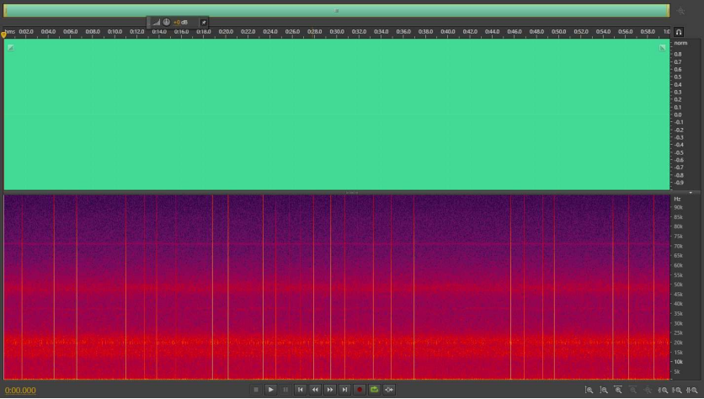Click Zoom Out Amplitude icon
The image size is (704, 399).
click(604, 390)
